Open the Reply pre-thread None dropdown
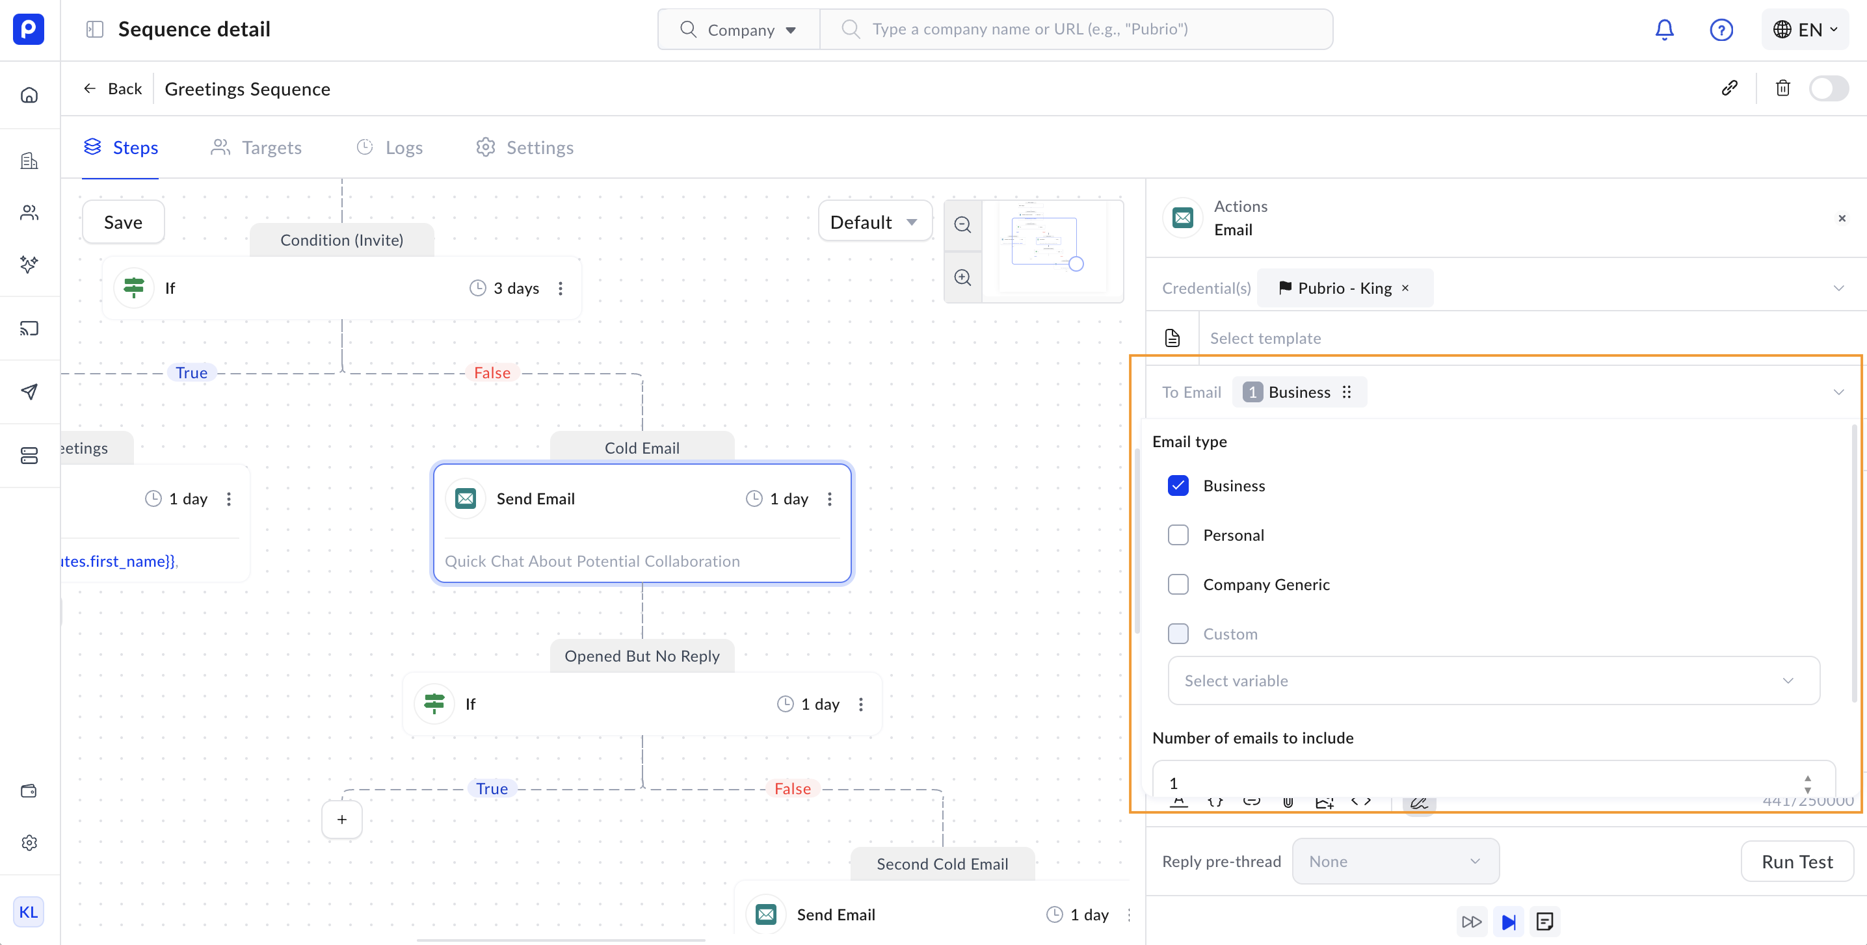Image resolution: width=1867 pixels, height=945 pixels. 1394,861
